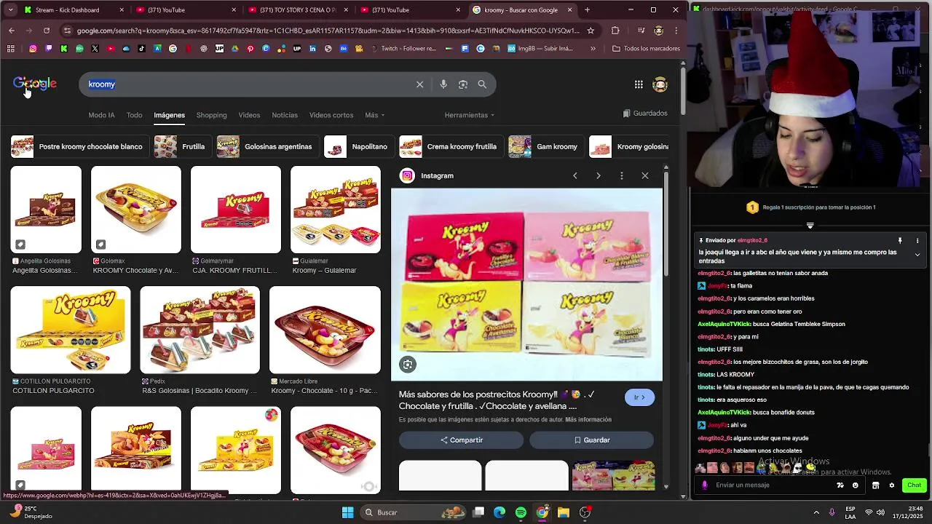The image size is (932, 524).
Task: Open the Google apps grid
Action: (x=639, y=84)
